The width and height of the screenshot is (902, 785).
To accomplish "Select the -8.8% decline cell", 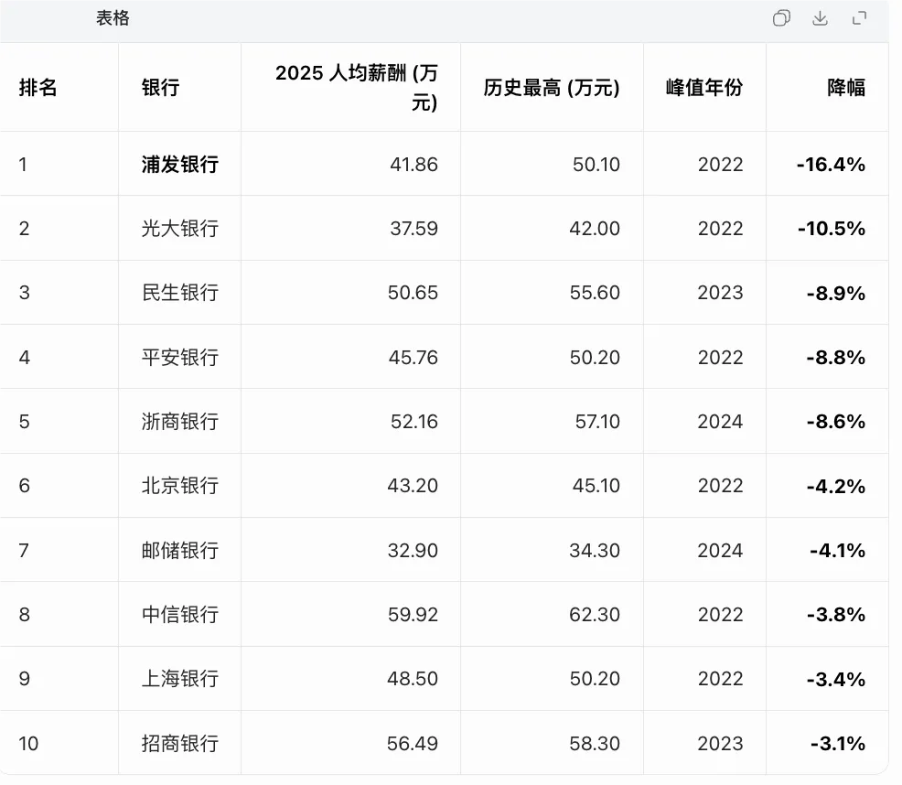I will pos(836,358).
